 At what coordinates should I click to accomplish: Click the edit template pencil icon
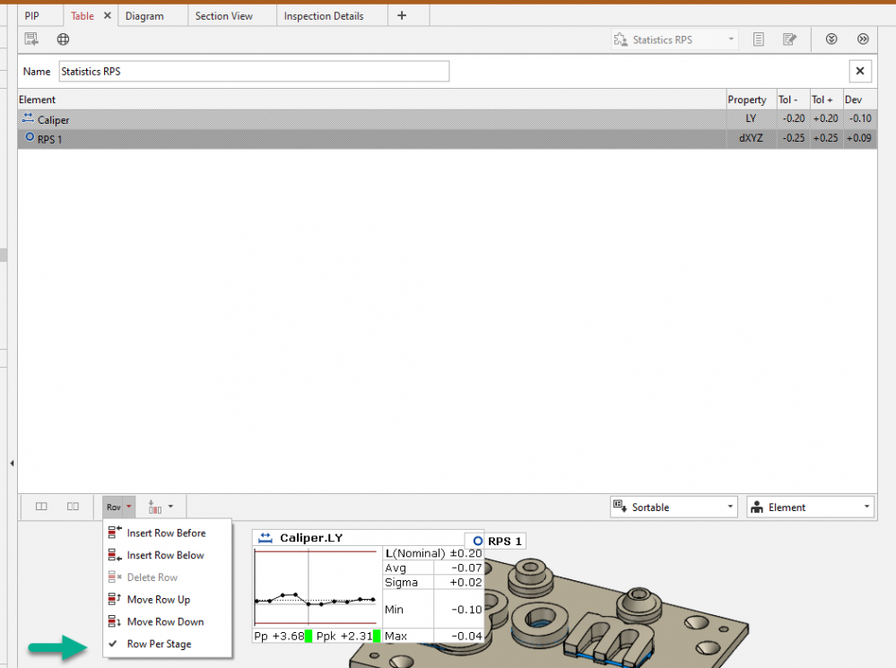click(789, 39)
